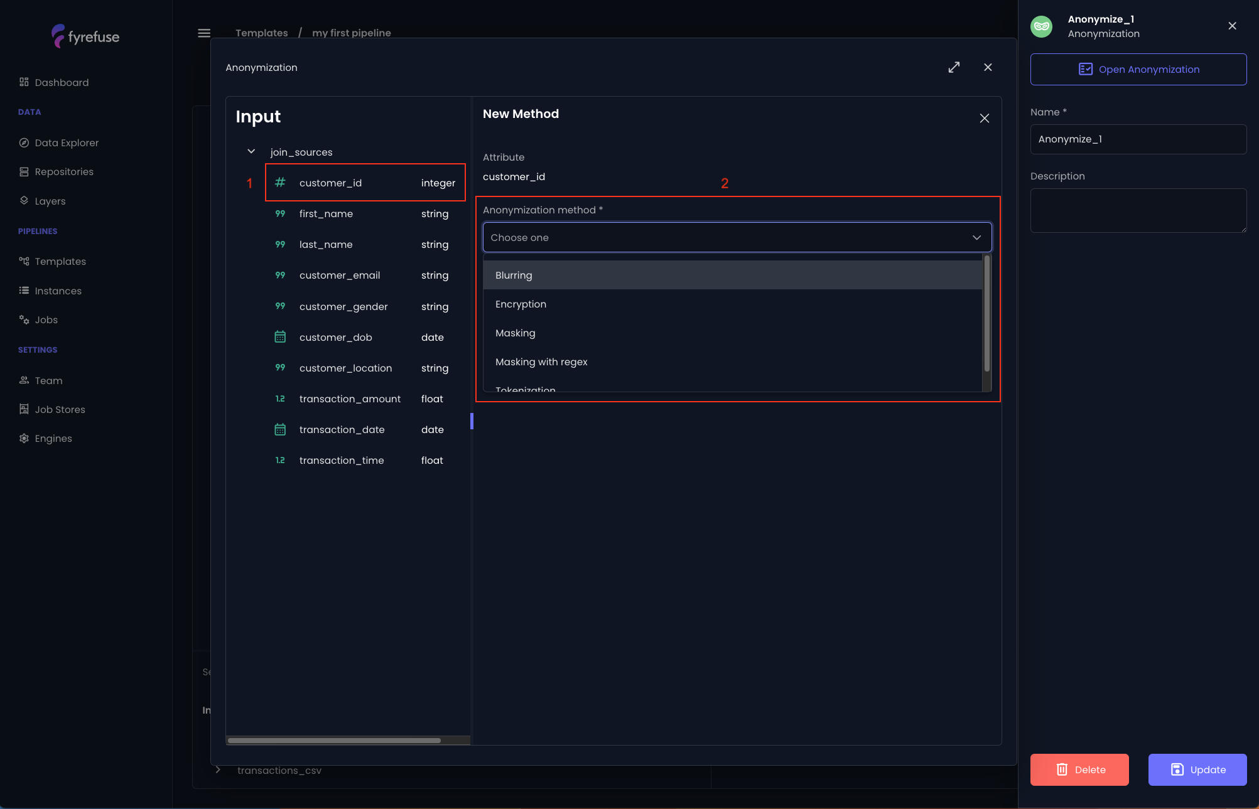Click Open Anonymization button
The image size is (1259, 809).
[1138, 69]
